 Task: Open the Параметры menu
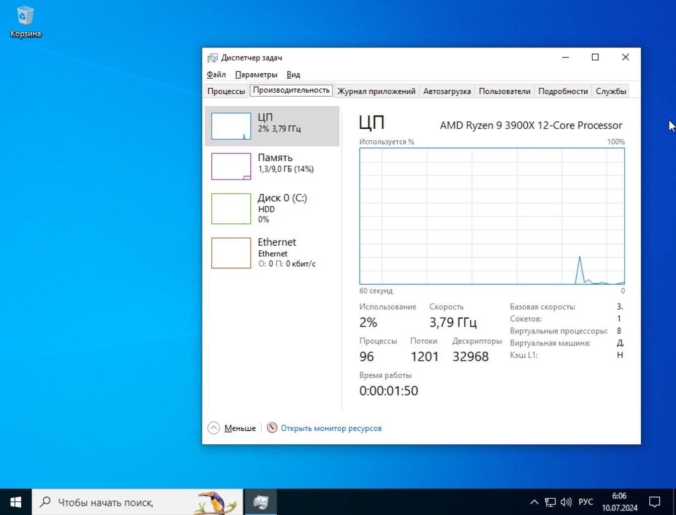[256, 75]
